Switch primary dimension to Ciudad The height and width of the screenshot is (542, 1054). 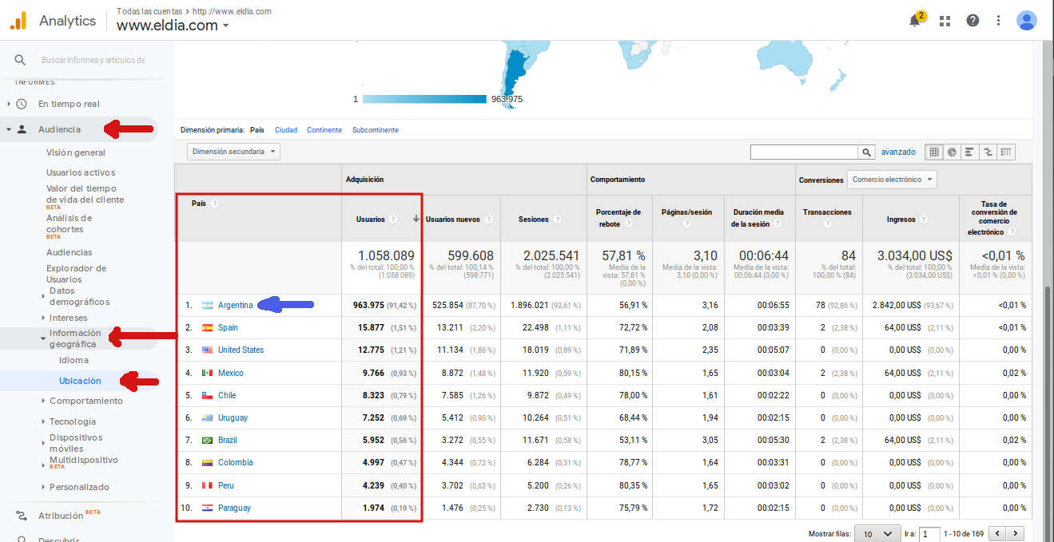pos(285,130)
